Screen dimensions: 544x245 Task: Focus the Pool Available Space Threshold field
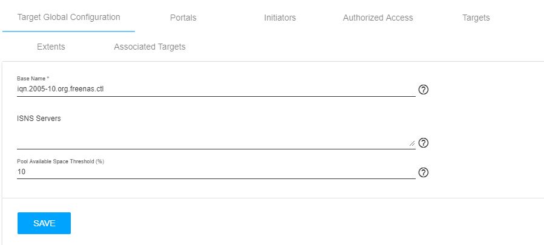216,172
